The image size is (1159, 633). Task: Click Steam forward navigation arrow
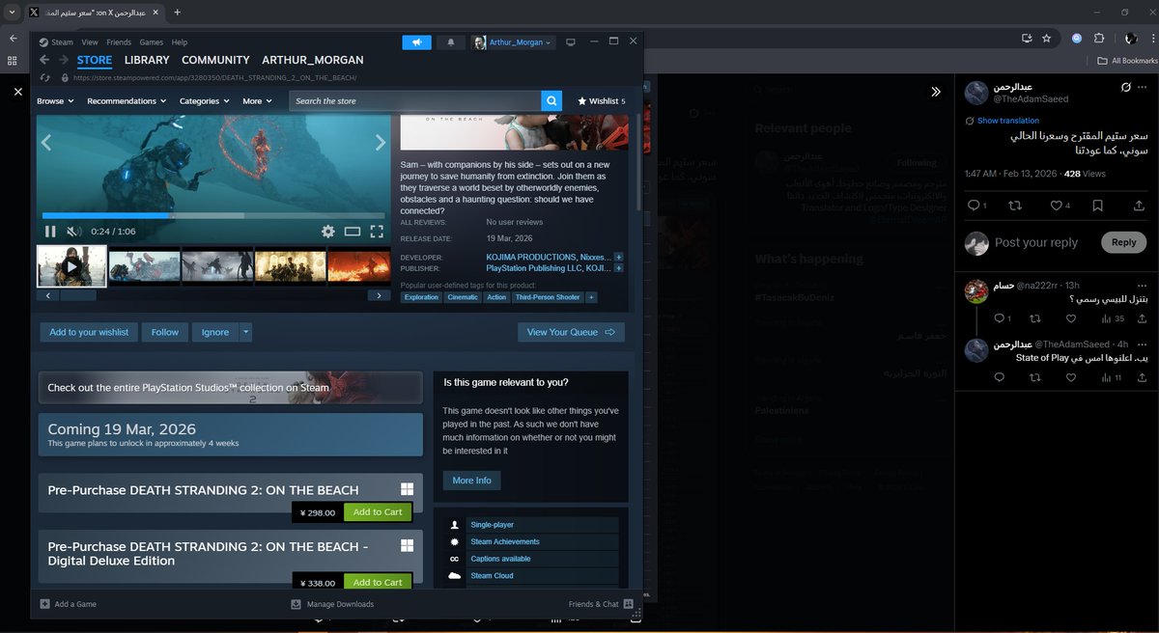(64, 60)
